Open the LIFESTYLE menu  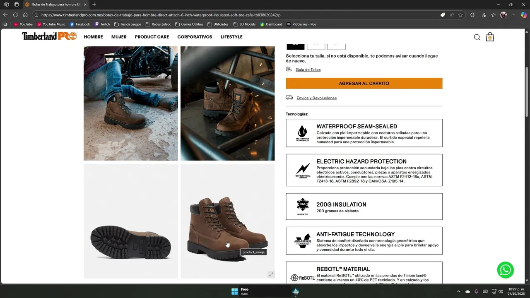click(231, 37)
